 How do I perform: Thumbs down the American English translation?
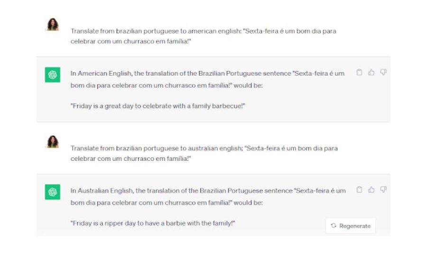[x=383, y=73]
